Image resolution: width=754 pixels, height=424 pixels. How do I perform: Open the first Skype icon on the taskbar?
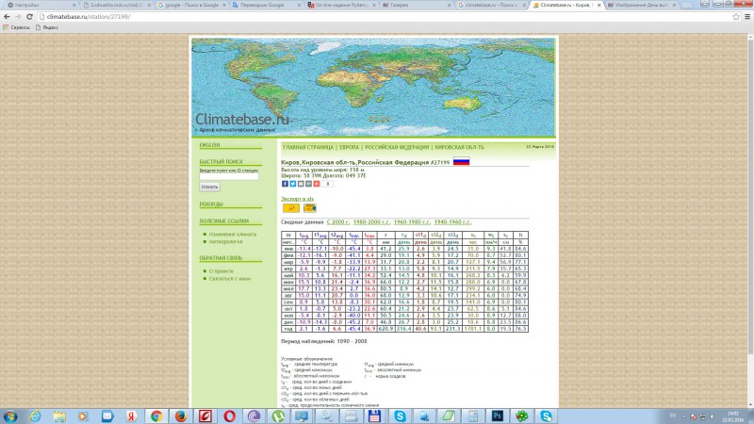tap(400, 416)
